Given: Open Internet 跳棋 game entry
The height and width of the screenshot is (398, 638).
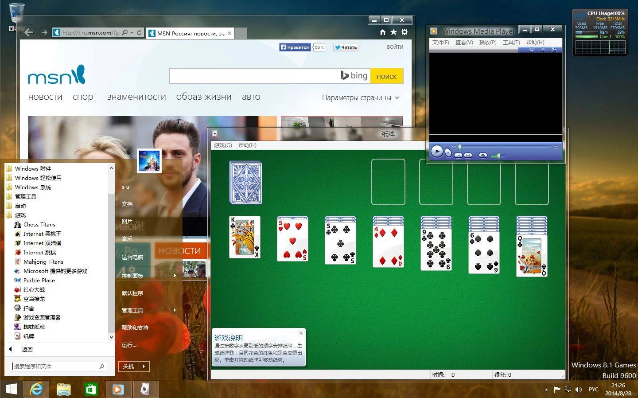Looking at the screenshot, I should [35, 253].
